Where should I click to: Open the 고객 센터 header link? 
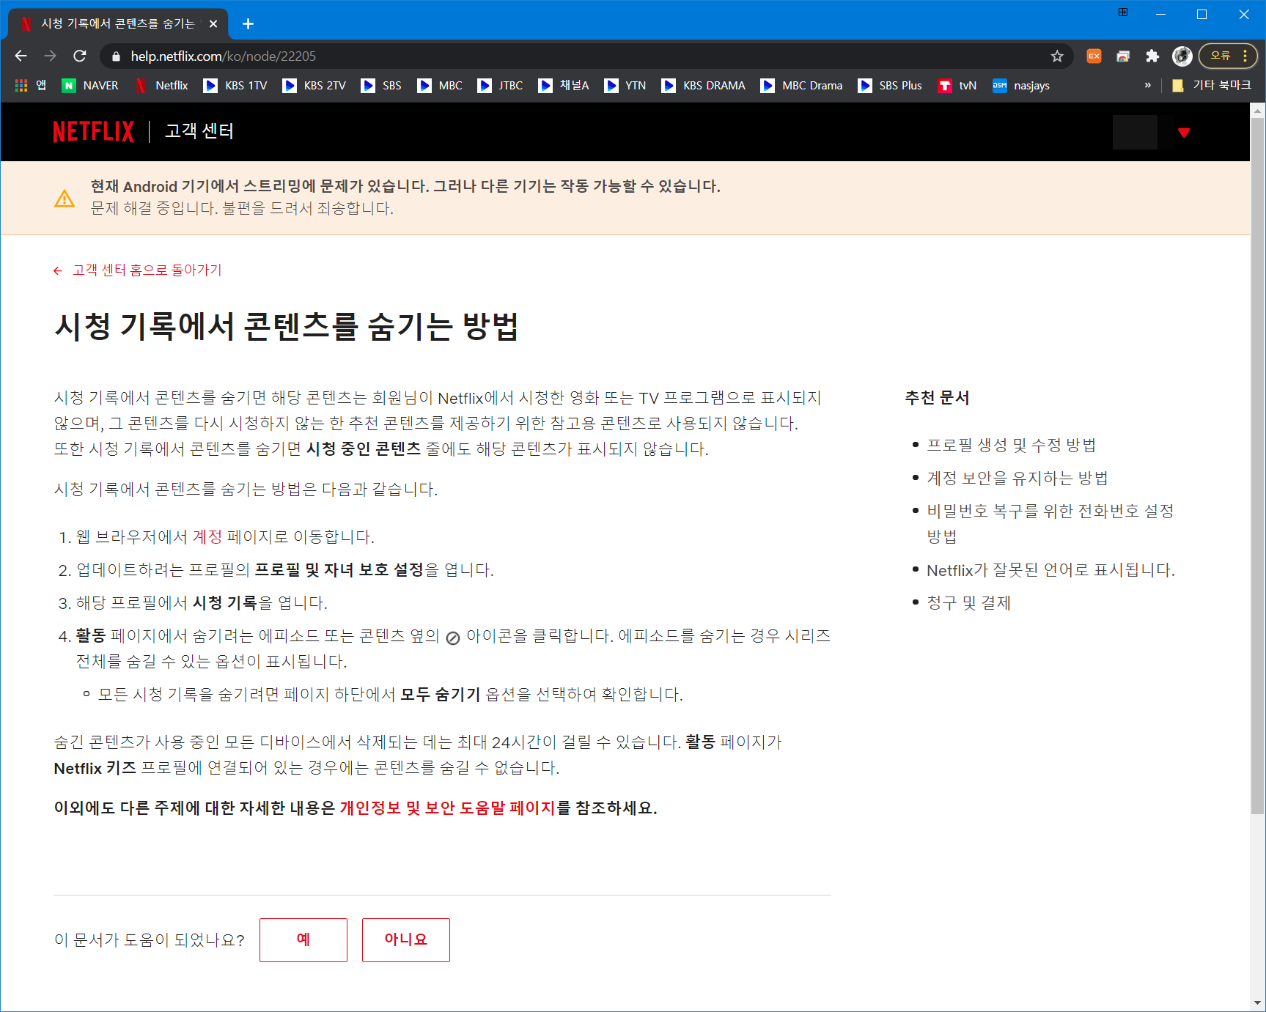pos(199,131)
